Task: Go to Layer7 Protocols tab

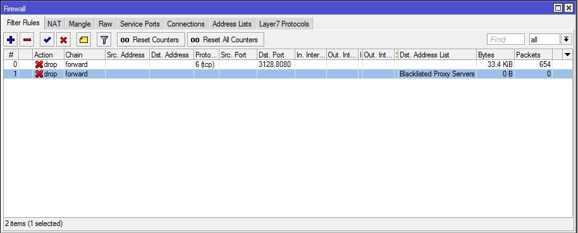Action: 284,24
